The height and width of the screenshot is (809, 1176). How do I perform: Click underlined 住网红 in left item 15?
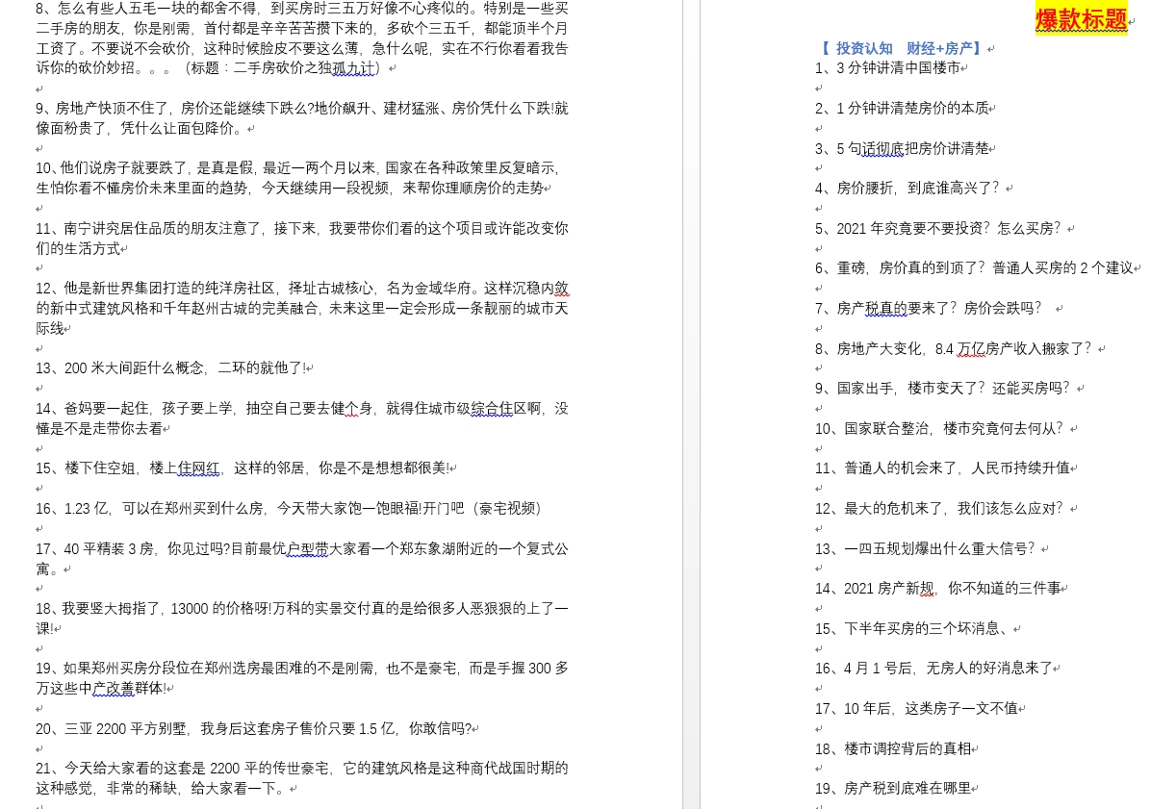click(x=198, y=468)
